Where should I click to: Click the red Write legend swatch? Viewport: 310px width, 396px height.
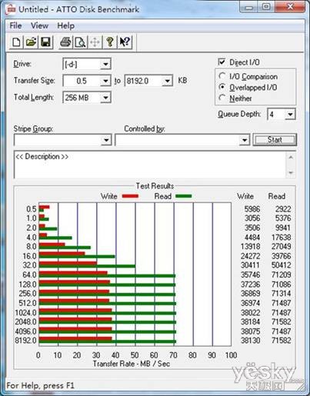(130, 196)
